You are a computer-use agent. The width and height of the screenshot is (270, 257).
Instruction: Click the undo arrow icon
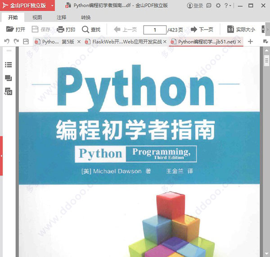click(x=7, y=41)
